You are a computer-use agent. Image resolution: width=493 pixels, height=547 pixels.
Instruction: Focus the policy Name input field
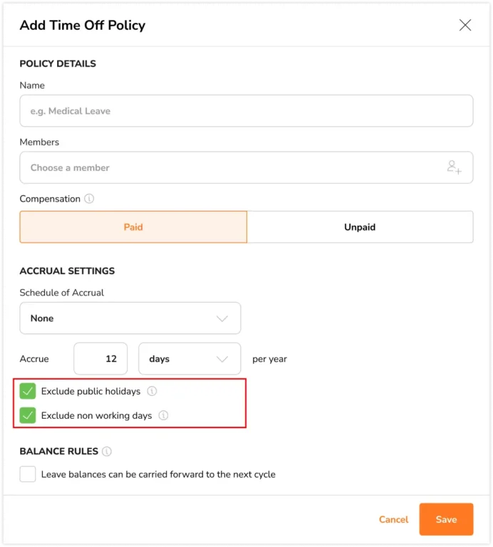[246, 111]
